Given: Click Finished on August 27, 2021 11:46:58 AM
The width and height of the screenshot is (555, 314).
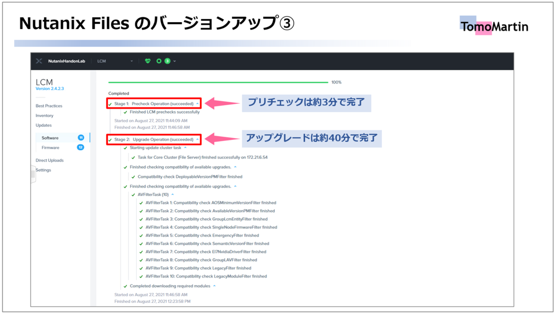Looking at the screenshot, I should [x=152, y=127].
